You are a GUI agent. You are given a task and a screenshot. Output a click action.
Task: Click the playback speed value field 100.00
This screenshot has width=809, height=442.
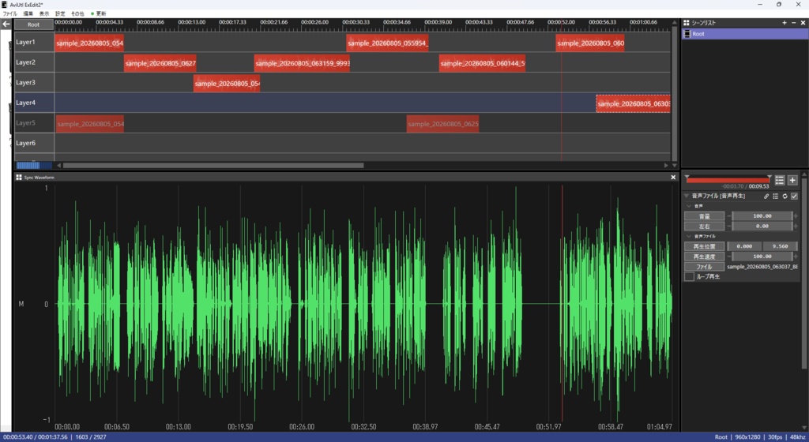pyautogui.click(x=762, y=256)
